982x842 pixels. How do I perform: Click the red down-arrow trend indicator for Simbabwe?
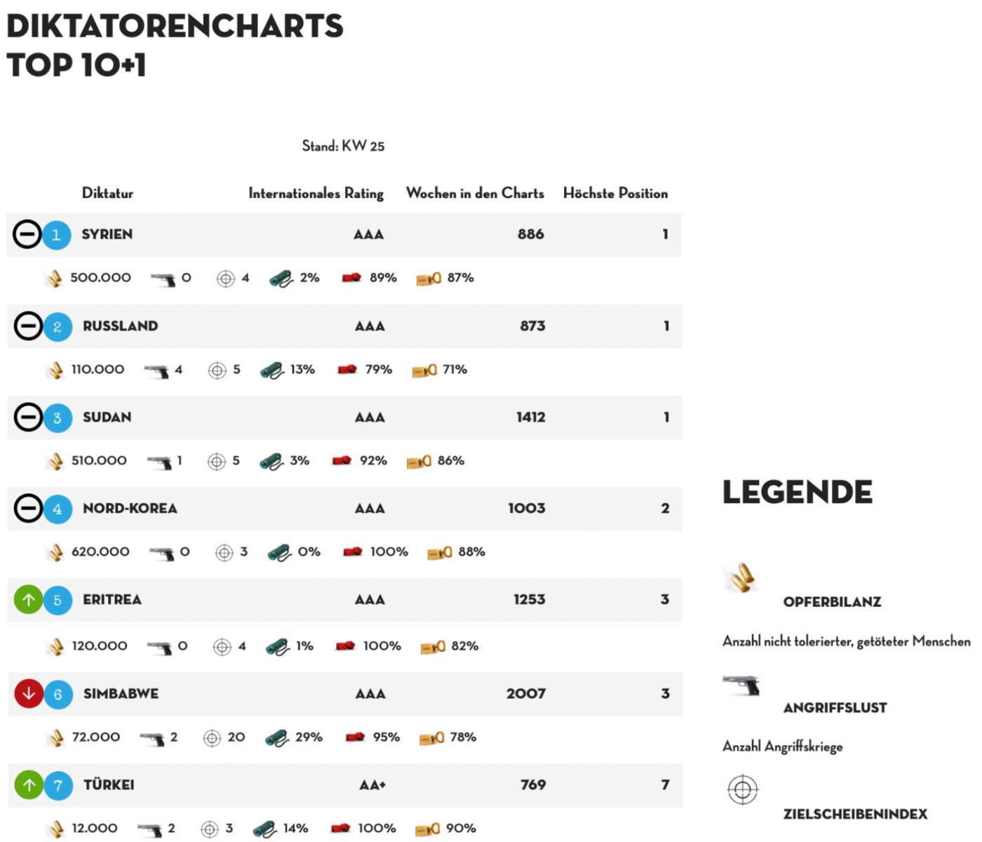[29, 694]
